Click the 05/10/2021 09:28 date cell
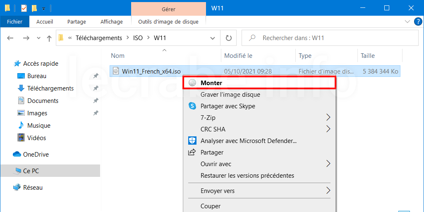The image size is (424, 212). [248, 71]
